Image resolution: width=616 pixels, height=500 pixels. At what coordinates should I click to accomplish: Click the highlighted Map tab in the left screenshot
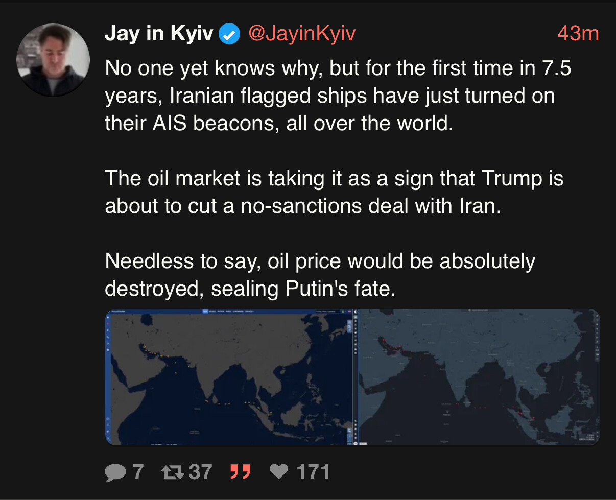coord(205,312)
